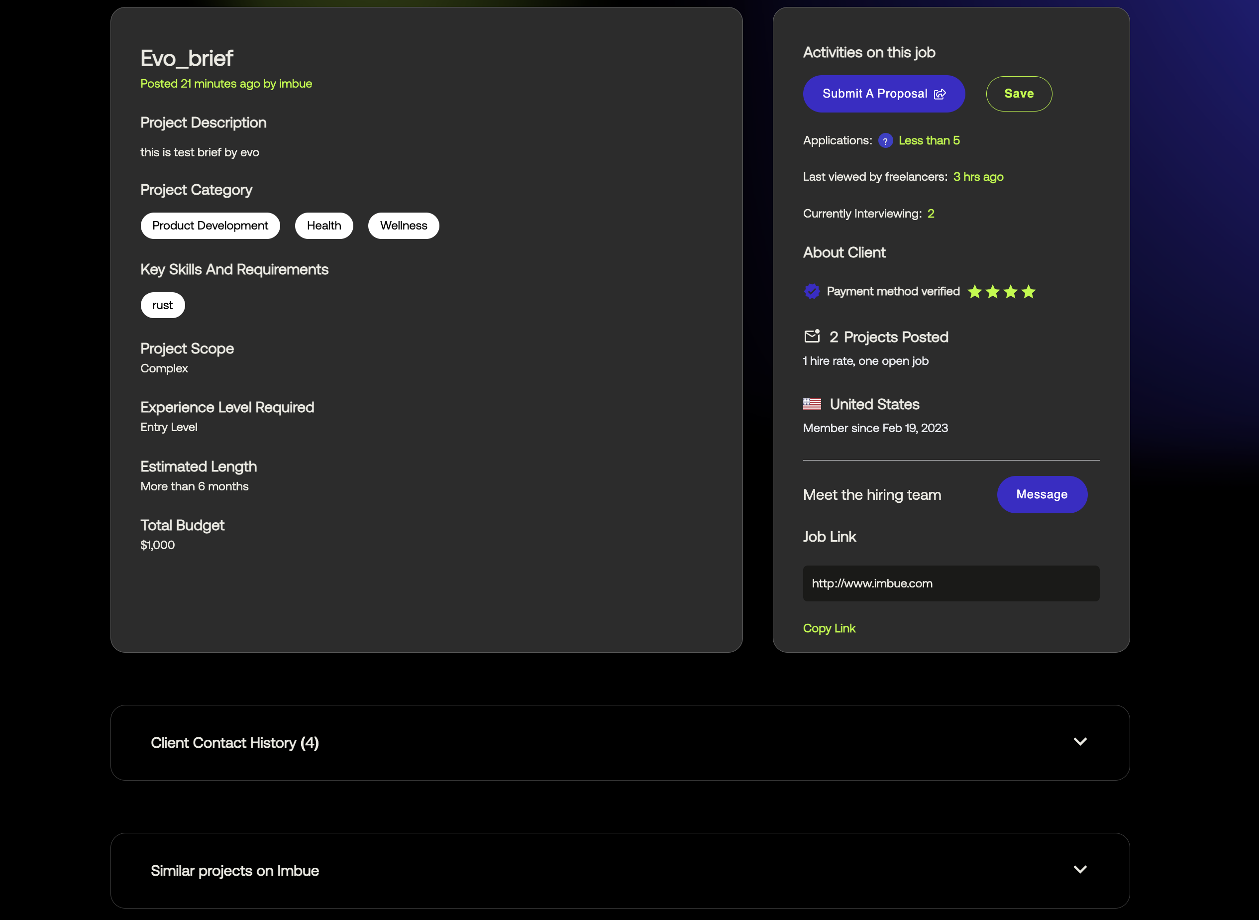Click the last green rating star
Viewport: 1259px width, 920px height.
(x=1028, y=292)
